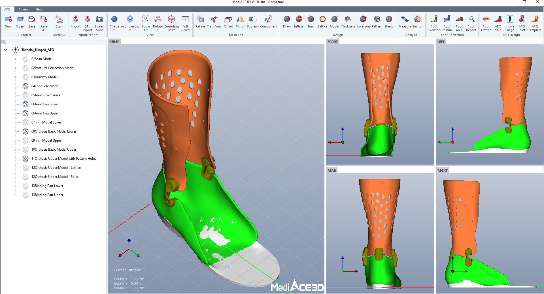
Task: Generate a Foot Report
Action: pos(471,24)
